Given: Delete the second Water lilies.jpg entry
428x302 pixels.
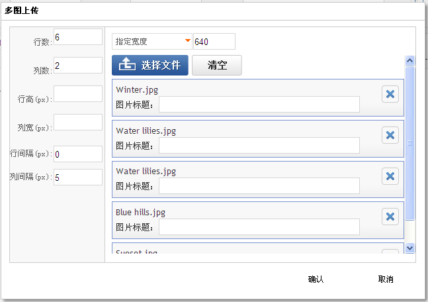Looking at the screenshot, I should 390,176.
